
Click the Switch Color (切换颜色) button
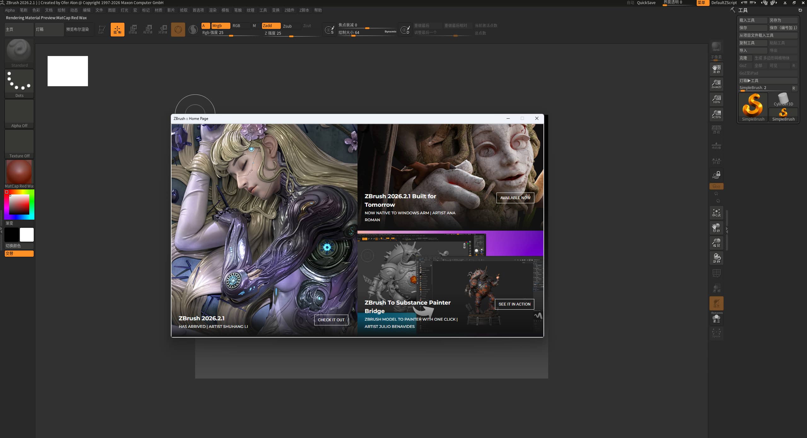tap(19, 246)
